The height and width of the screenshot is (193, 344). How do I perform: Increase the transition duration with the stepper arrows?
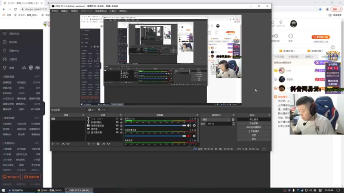[x=233, y=123]
